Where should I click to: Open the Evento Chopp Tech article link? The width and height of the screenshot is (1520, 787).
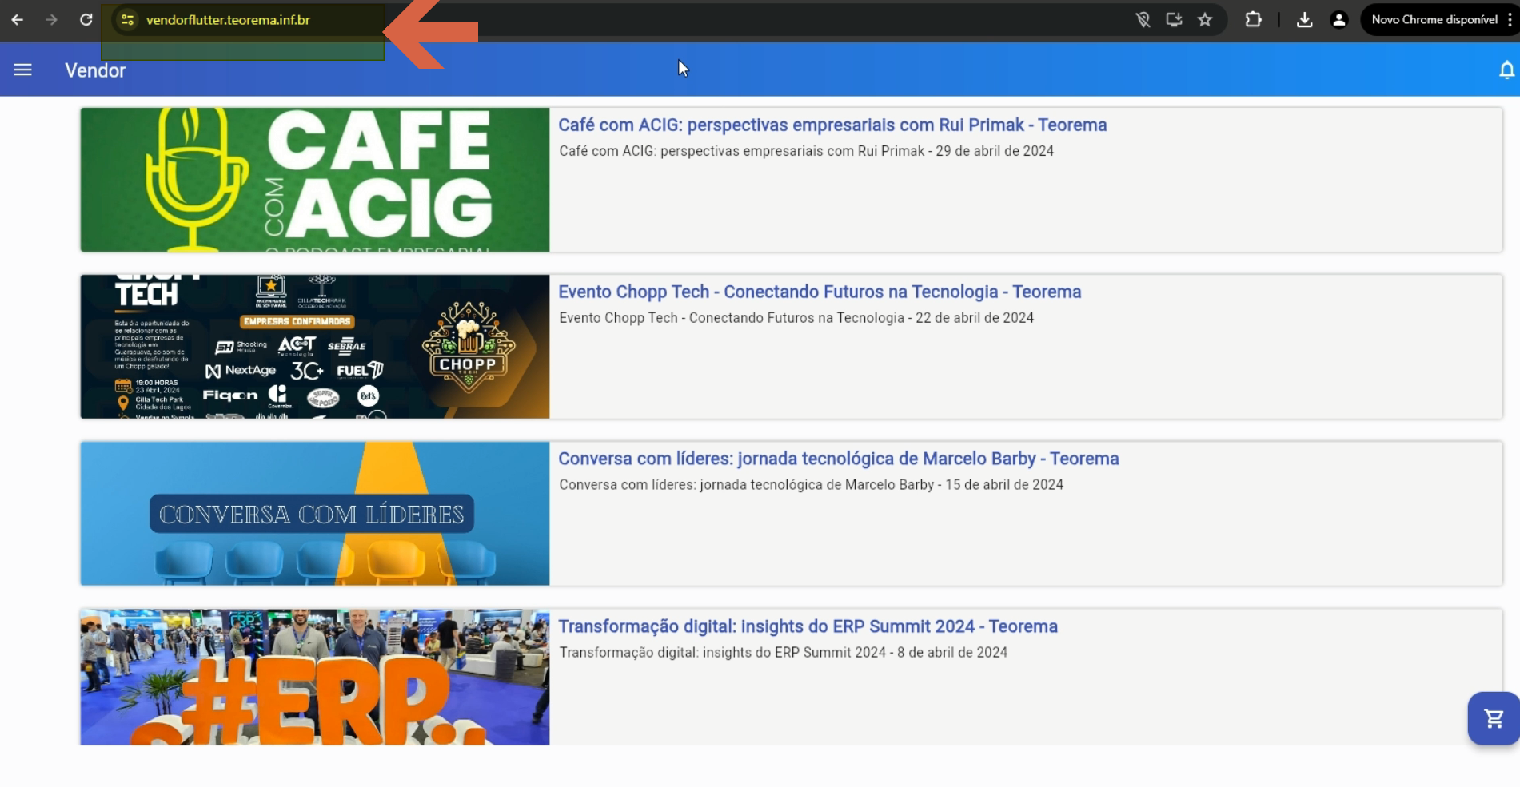click(x=820, y=292)
